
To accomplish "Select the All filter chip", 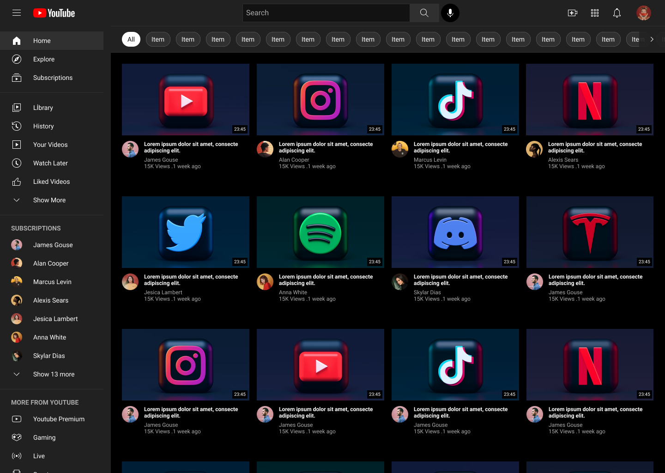I will point(131,39).
